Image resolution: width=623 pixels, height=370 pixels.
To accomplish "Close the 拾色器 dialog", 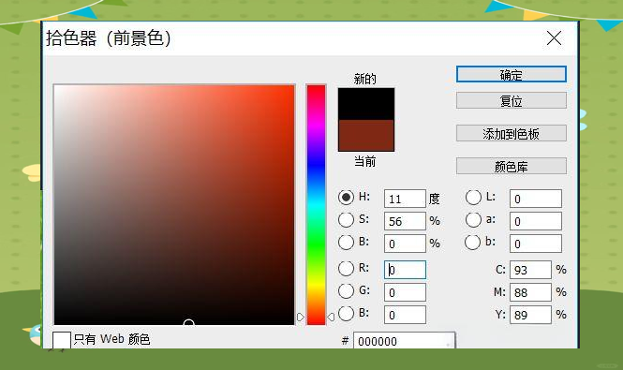I will (x=554, y=38).
